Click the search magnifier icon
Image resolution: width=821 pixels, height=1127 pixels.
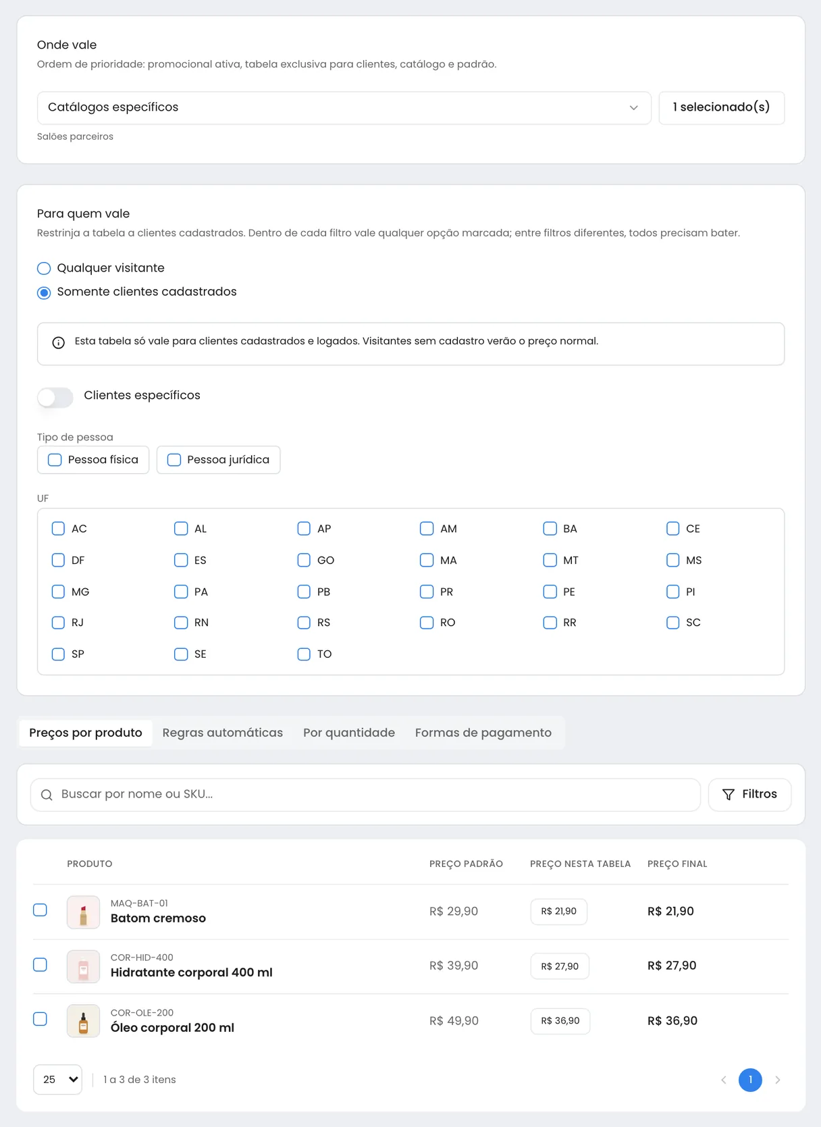tap(47, 795)
